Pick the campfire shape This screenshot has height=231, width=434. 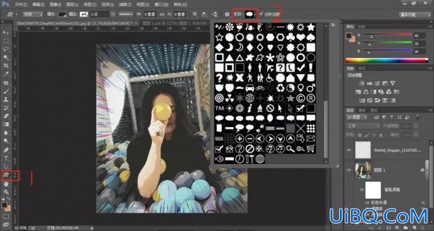pos(260,108)
